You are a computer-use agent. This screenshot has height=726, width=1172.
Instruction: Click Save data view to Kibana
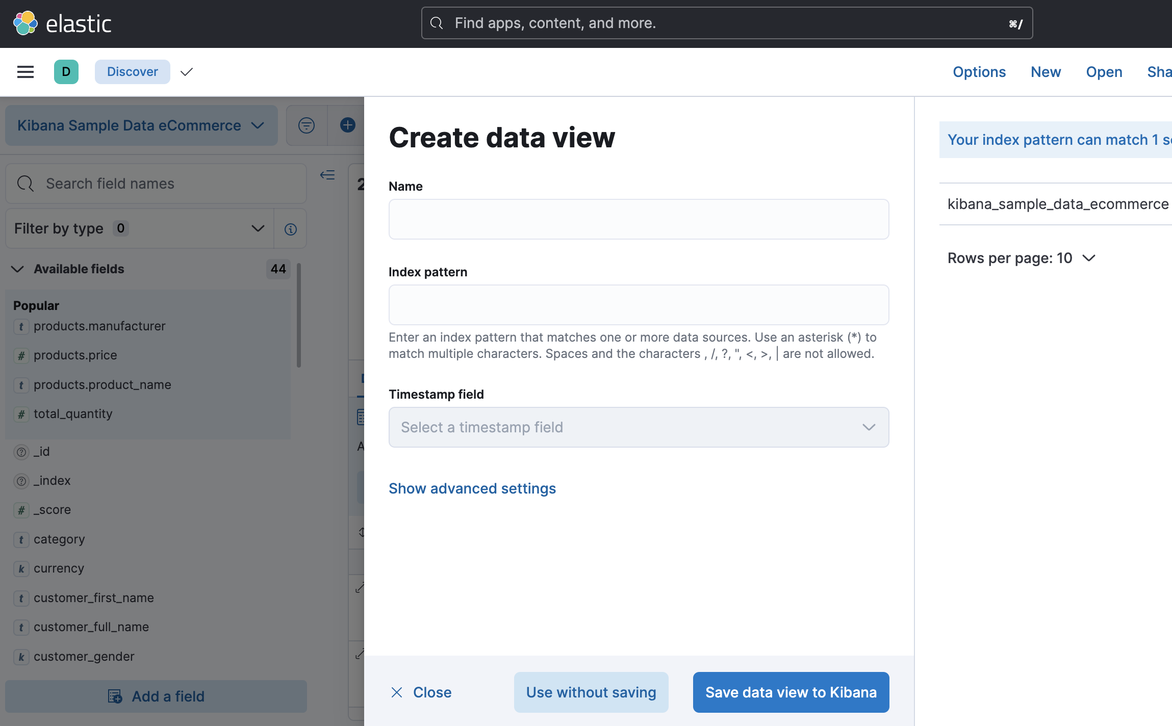(791, 692)
